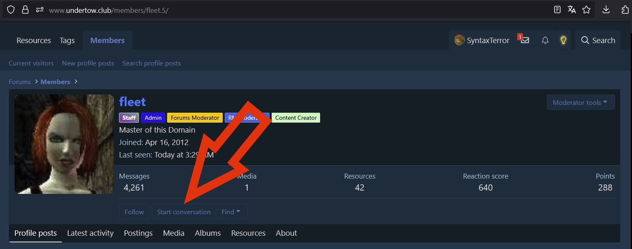Toggle the light bulb style switcher
The width and height of the screenshot is (632, 249).
coord(563,40)
